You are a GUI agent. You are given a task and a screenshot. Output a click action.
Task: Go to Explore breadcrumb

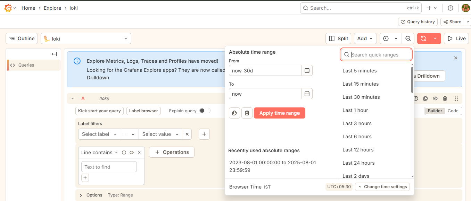coord(52,8)
